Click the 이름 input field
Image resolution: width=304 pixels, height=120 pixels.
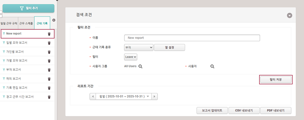coord(192,38)
